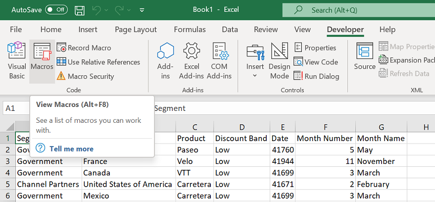Toggle Design Mode on
The height and width of the screenshot is (202, 435).
click(x=280, y=61)
